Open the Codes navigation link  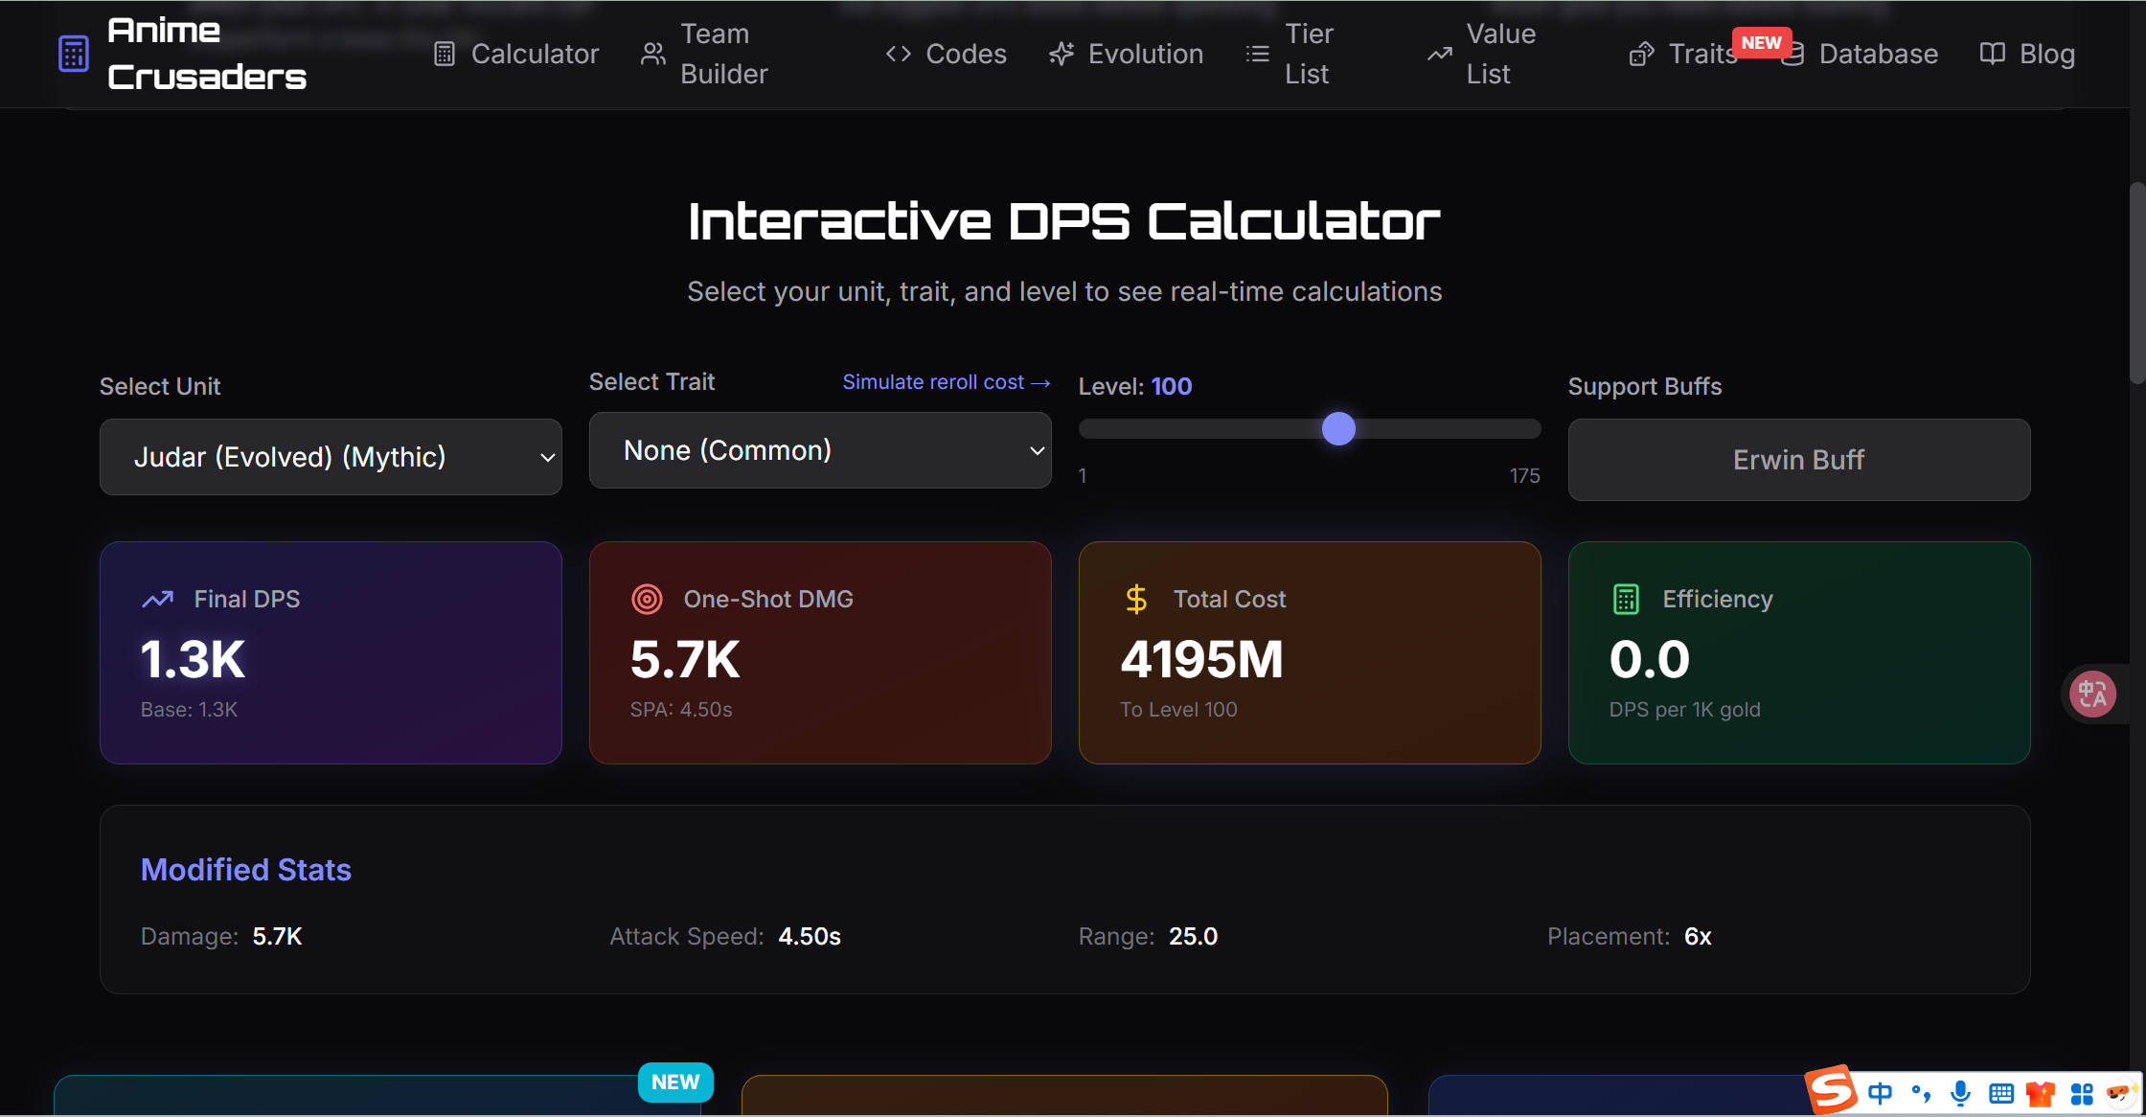947,54
